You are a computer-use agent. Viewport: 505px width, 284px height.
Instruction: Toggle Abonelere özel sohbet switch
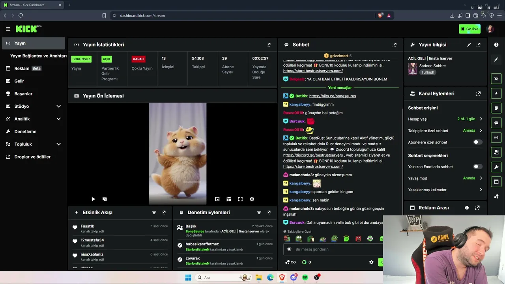[x=478, y=142]
